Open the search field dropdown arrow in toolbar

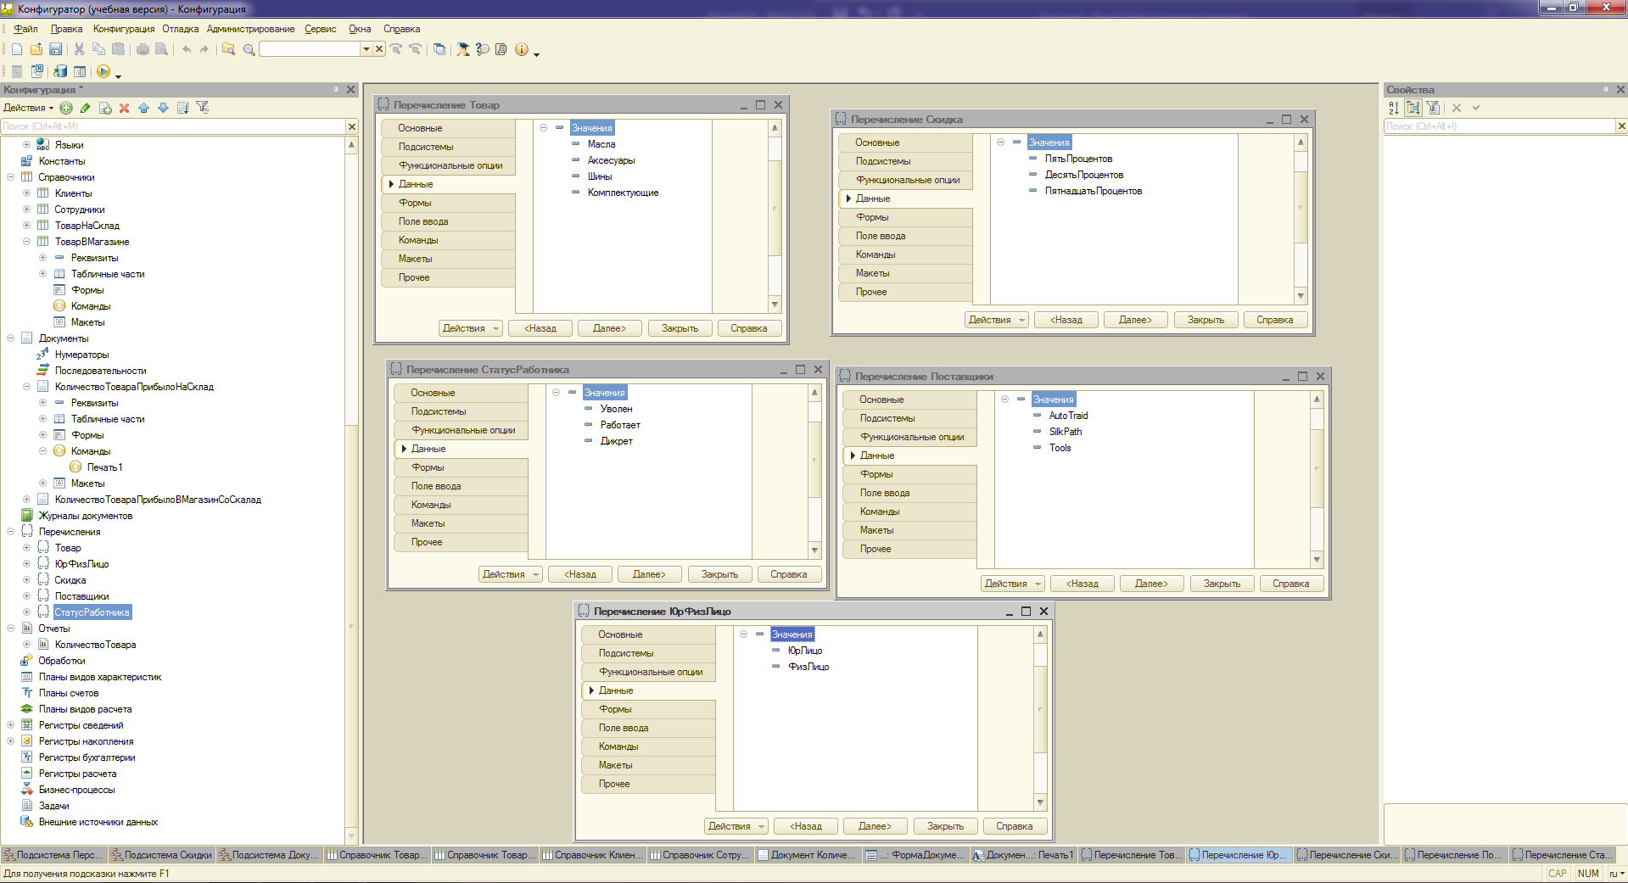click(366, 49)
